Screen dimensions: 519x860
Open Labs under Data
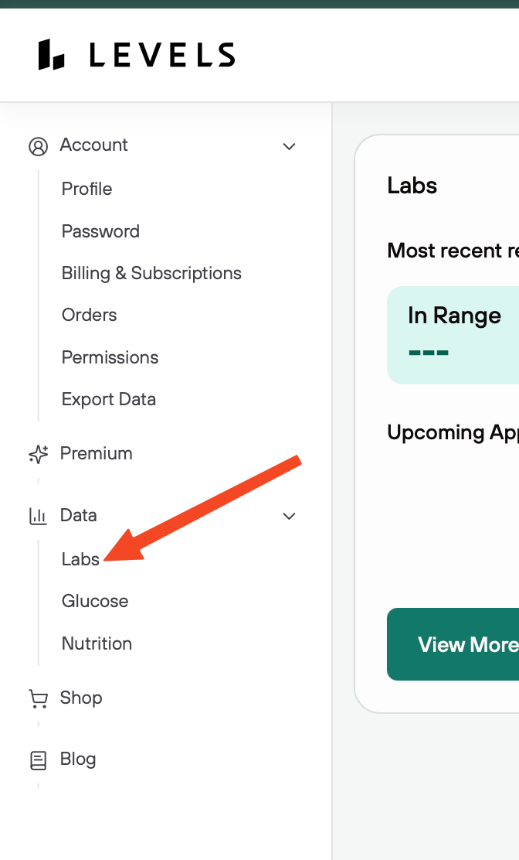coord(80,559)
